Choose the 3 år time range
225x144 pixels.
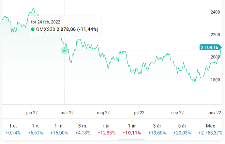point(157,129)
